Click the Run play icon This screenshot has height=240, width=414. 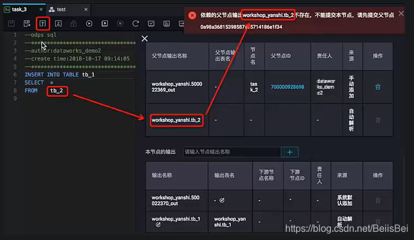[89, 23]
